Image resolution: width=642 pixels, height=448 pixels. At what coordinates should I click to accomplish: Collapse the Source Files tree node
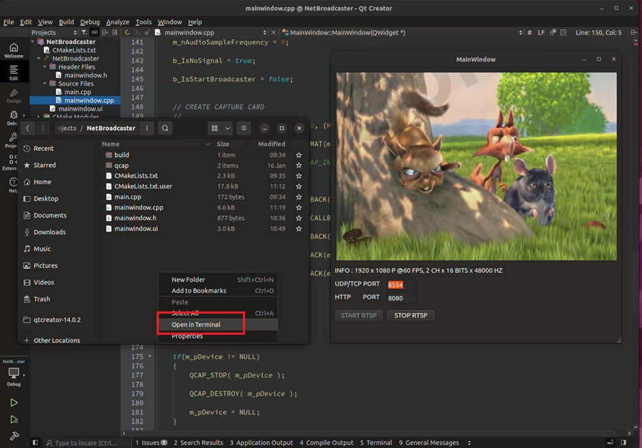(x=44, y=84)
